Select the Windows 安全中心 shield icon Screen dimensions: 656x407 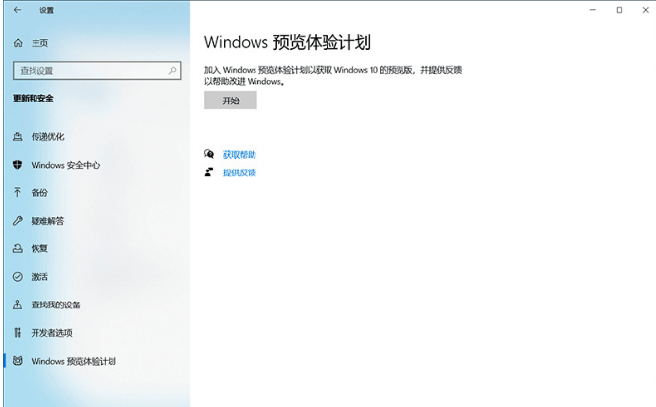pos(18,165)
